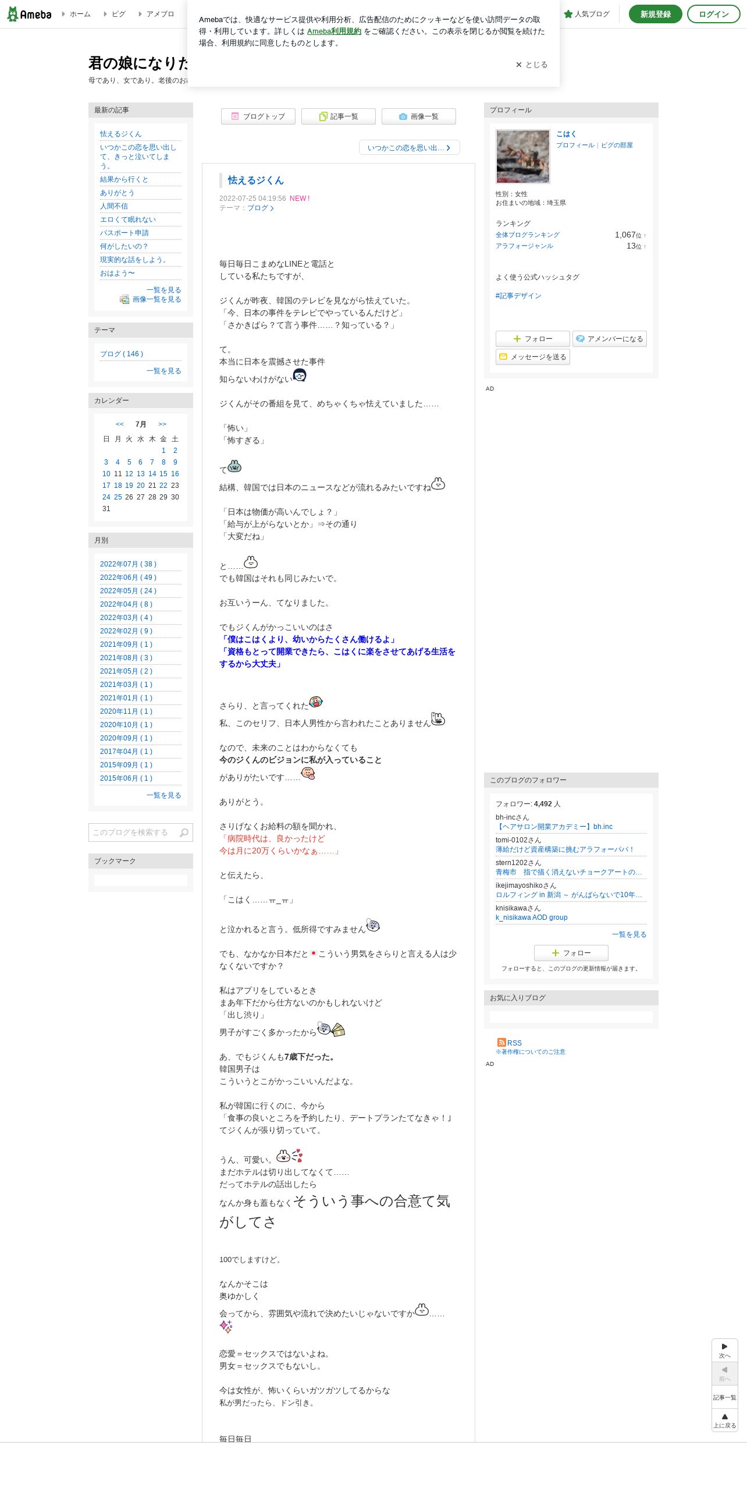
Task: Click the blog search input field
Action: [133, 832]
